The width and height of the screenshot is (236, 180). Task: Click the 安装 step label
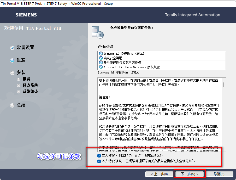pyautogui.click(x=21, y=72)
